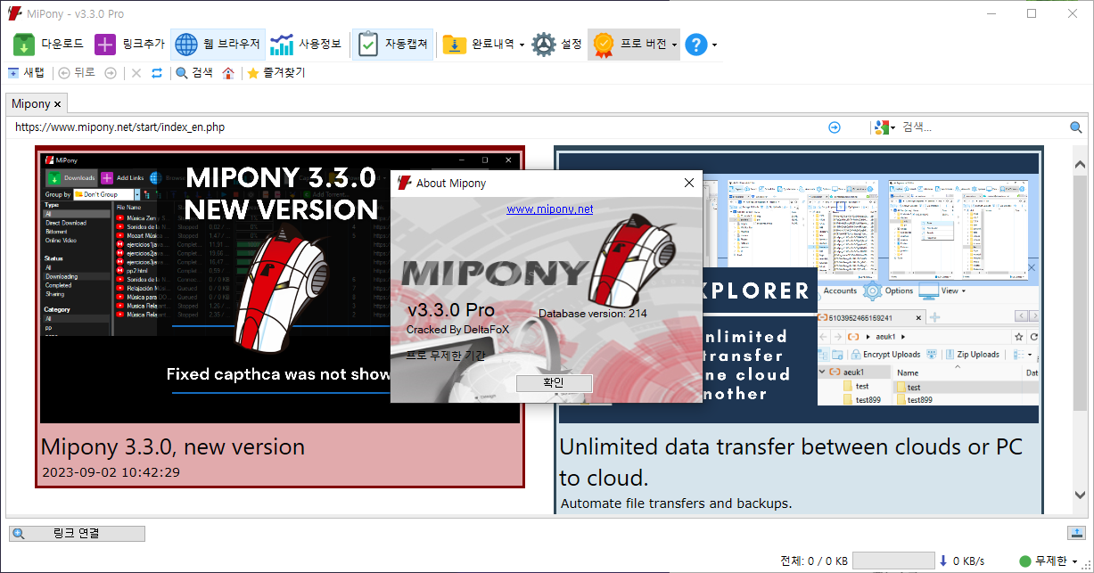Click the green speed-limit status dot
Screen dimensions: 1094x573
(1025, 561)
